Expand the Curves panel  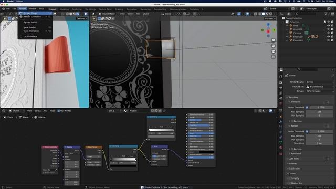coord(292,174)
